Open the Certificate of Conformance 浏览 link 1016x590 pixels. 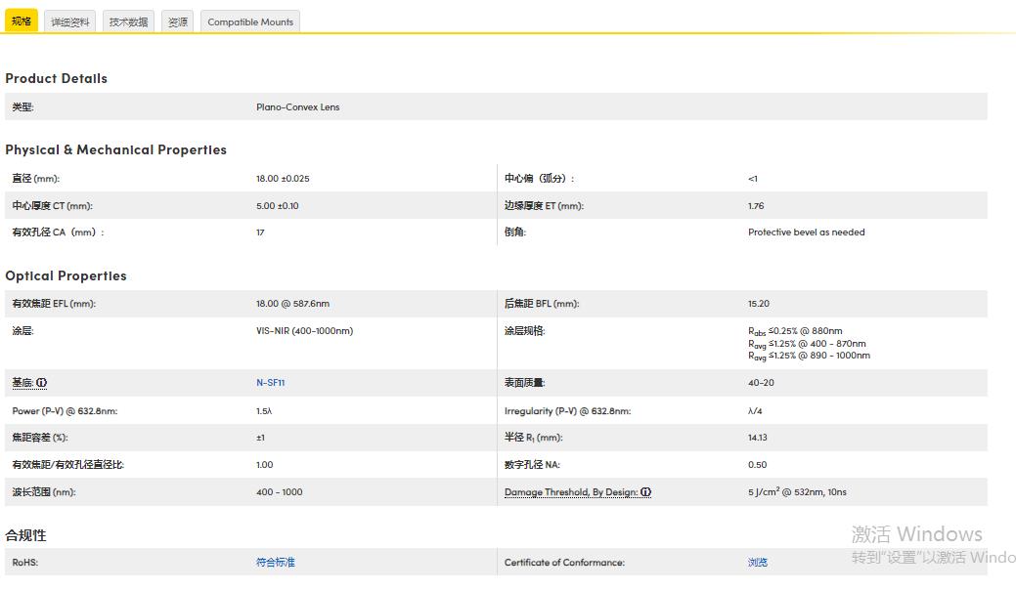pos(758,563)
